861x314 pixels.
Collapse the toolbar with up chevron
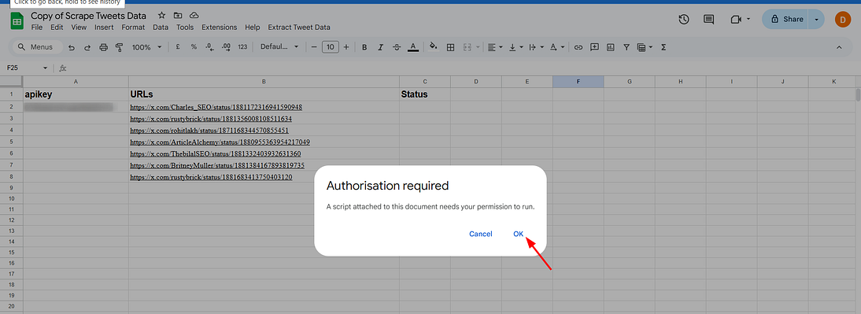pyautogui.click(x=839, y=48)
